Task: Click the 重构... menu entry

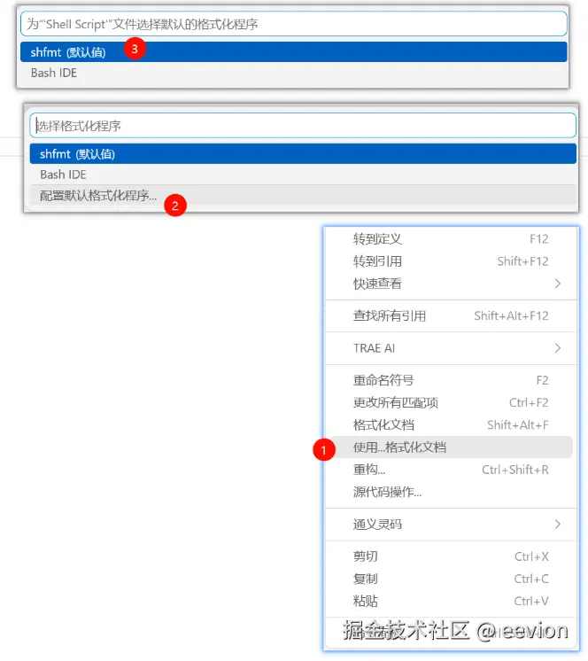Action: [451, 470]
